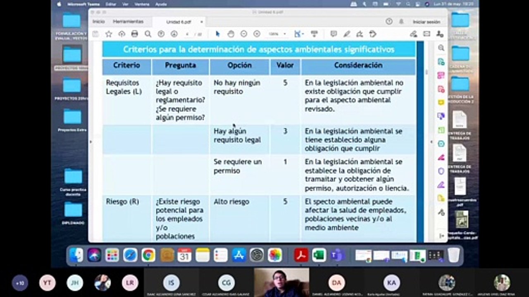This screenshot has width=529, height=297.
Task: Click the share link icon
Action: 413,34
